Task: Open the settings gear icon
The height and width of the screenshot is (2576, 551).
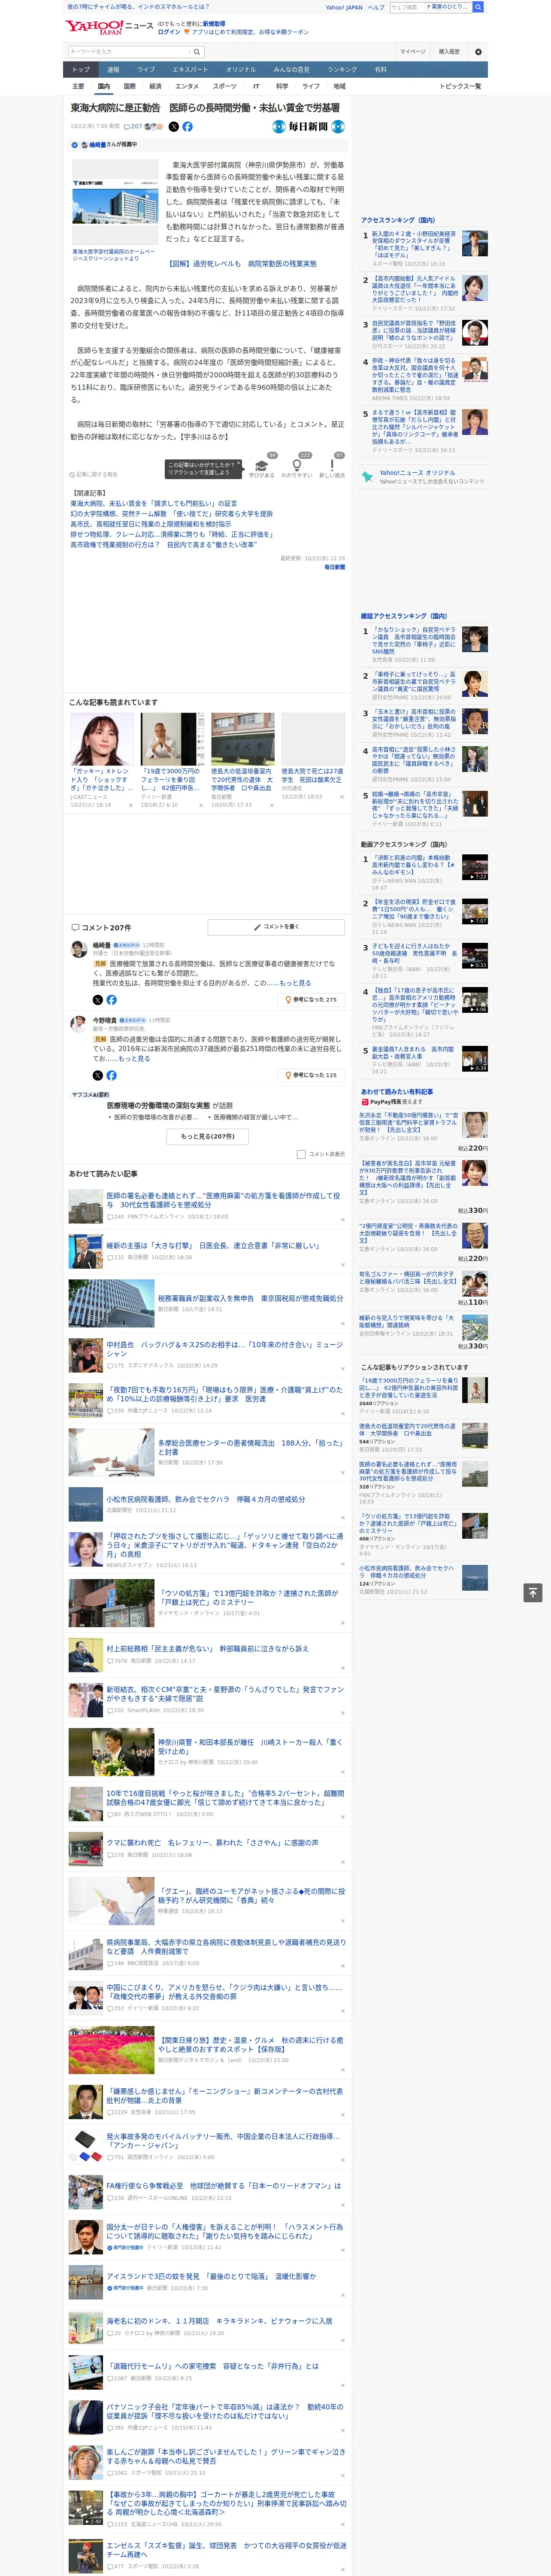Action: (478, 52)
